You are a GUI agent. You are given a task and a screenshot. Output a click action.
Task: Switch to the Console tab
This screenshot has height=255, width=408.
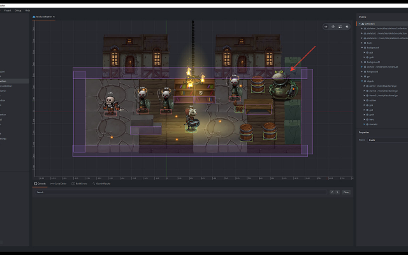click(40, 184)
